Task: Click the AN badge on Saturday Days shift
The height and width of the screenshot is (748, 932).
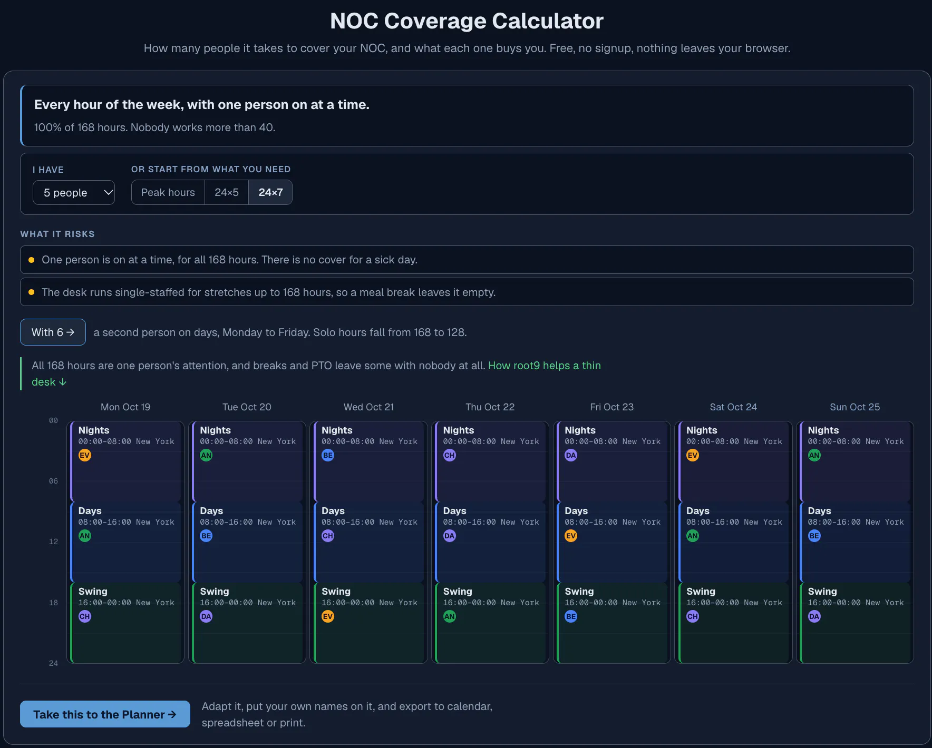Action: [x=693, y=536]
